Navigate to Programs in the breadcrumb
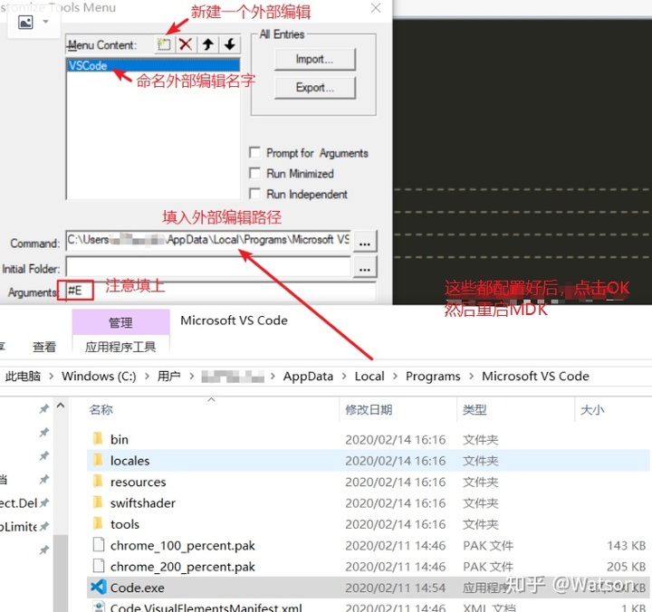This screenshot has height=612, width=652. click(x=433, y=377)
